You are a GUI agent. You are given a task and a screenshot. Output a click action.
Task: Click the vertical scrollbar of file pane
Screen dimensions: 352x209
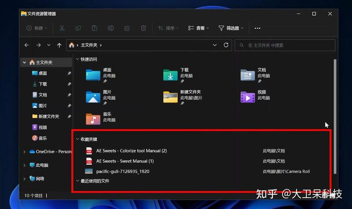335,117
